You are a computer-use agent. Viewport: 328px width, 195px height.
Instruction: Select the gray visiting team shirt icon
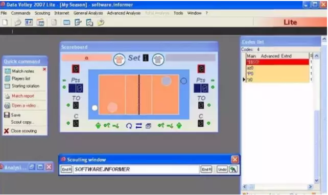pos(158,60)
